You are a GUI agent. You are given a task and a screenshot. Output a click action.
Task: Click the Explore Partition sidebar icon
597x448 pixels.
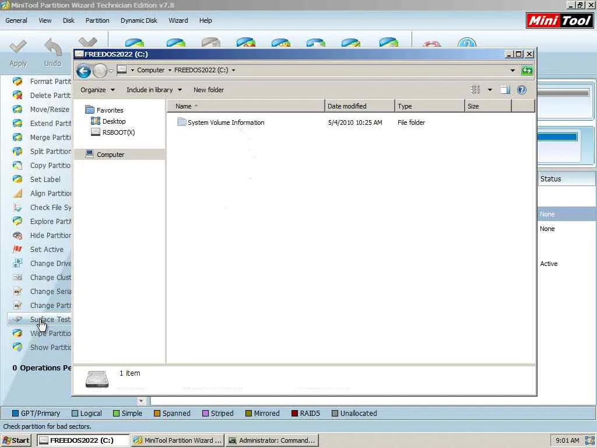click(x=17, y=221)
